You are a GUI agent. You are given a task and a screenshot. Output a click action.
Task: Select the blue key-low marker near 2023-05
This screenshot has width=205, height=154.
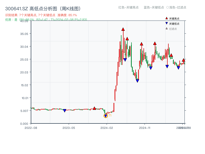point(65,110)
